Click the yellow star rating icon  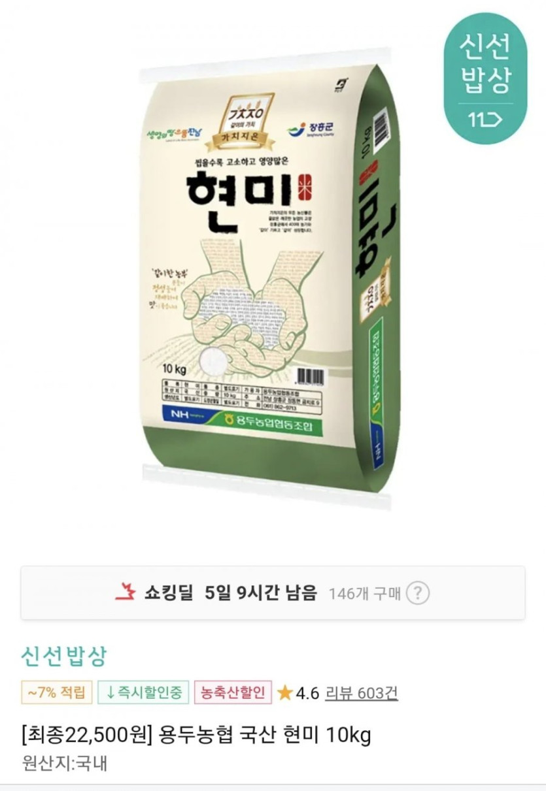coord(284,693)
